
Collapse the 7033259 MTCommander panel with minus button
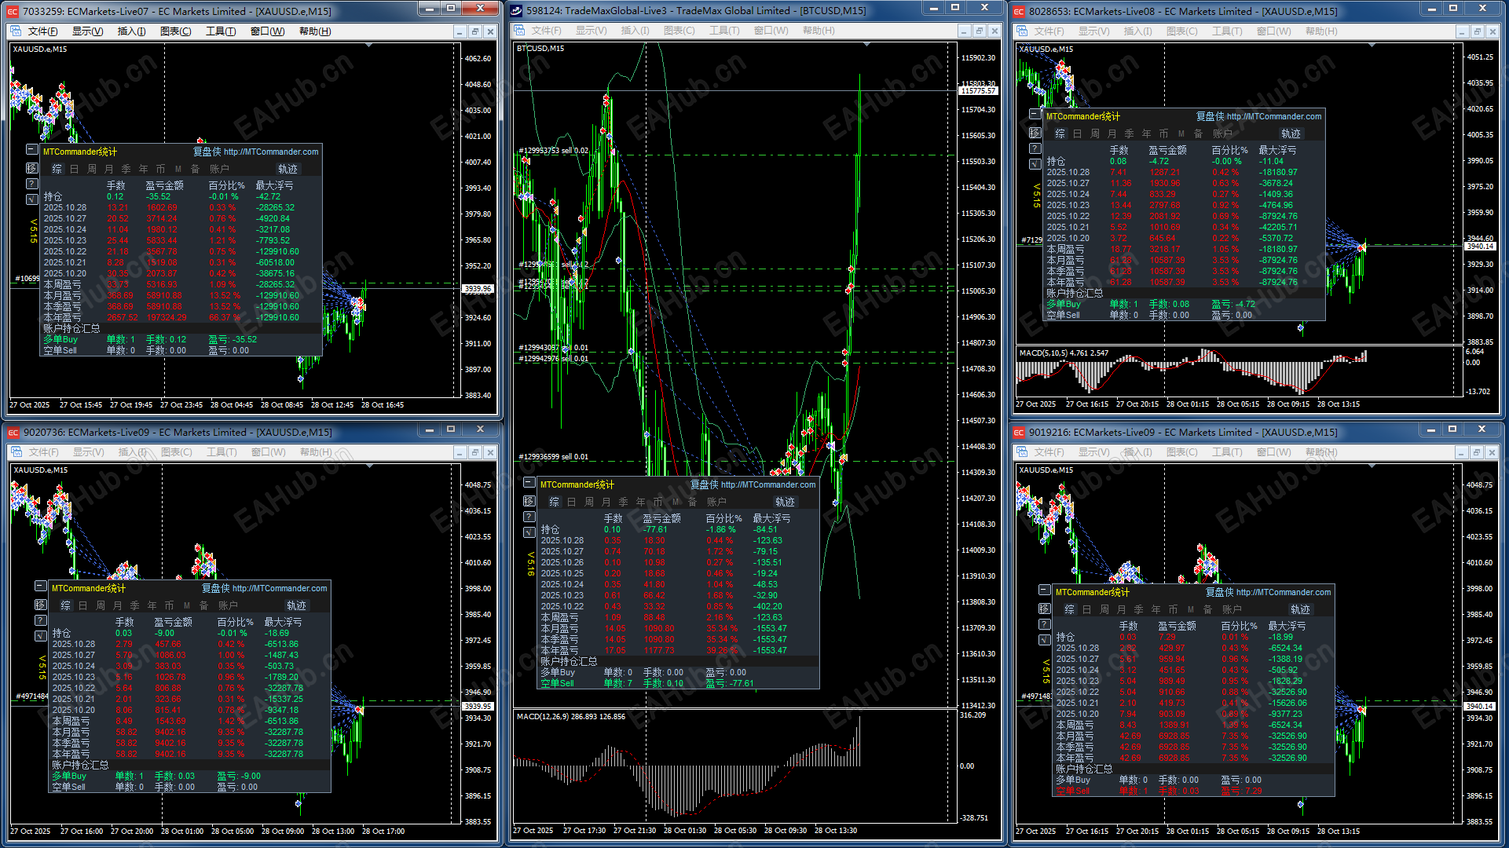31,150
